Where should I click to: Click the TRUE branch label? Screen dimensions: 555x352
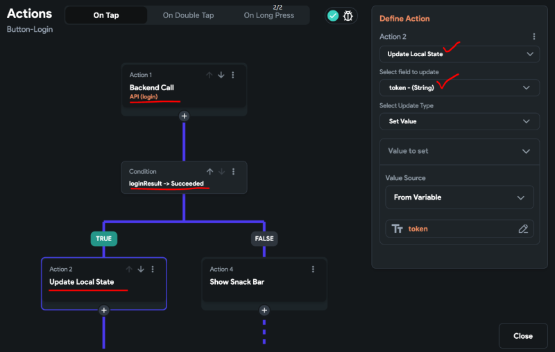click(x=103, y=238)
